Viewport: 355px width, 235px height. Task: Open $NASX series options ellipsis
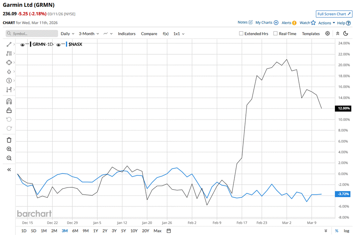[x=63, y=44]
